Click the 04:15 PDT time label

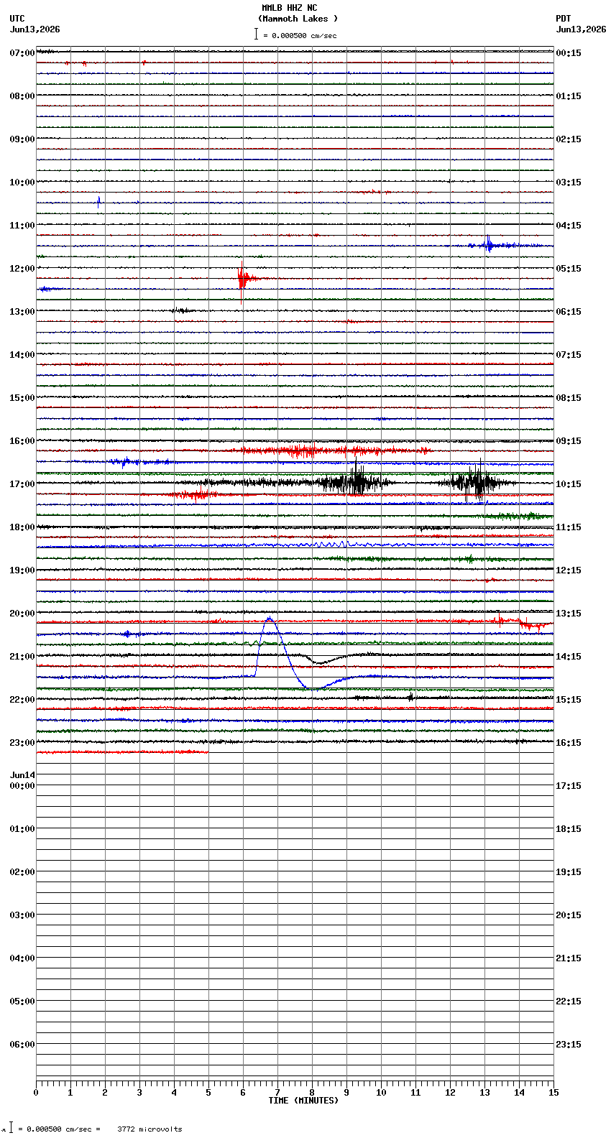click(569, 226)
